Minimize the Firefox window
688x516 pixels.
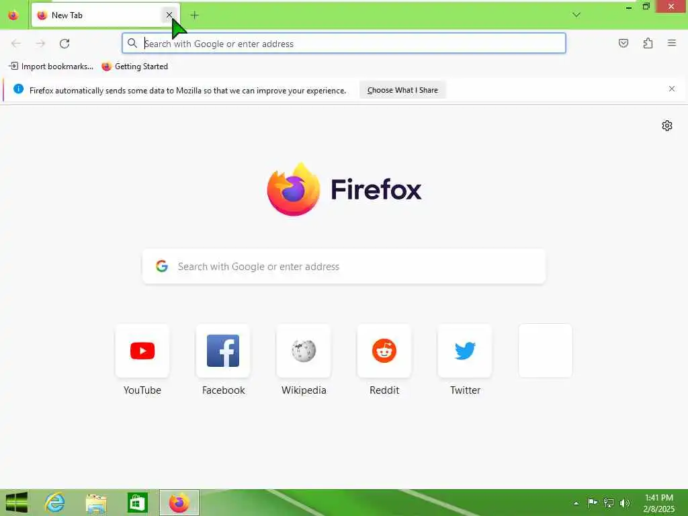tap(629, 7)
